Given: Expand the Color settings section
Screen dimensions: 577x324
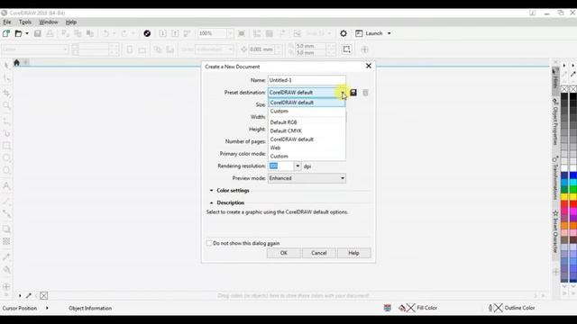Looking at the screenshot, I should [x=211, y=190].
